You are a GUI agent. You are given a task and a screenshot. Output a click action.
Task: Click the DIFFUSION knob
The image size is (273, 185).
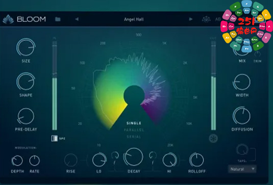coord(242,116)
